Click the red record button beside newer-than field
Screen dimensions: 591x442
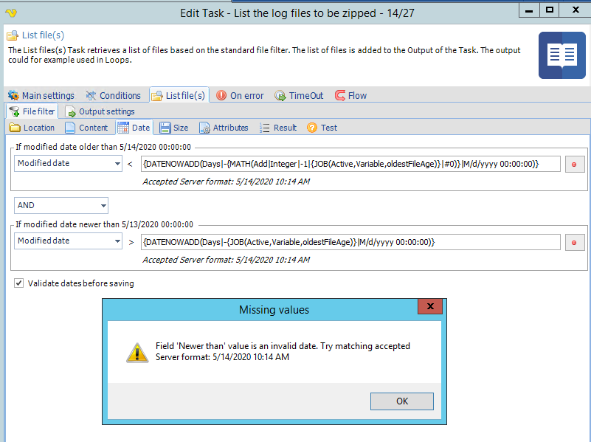coord(575,242)
